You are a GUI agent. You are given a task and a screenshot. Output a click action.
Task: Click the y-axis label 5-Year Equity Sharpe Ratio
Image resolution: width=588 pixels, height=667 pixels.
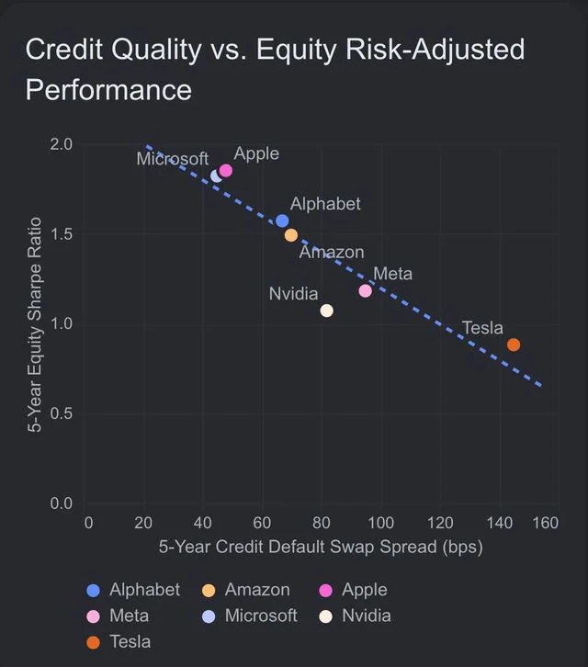(x=35, y=324)
